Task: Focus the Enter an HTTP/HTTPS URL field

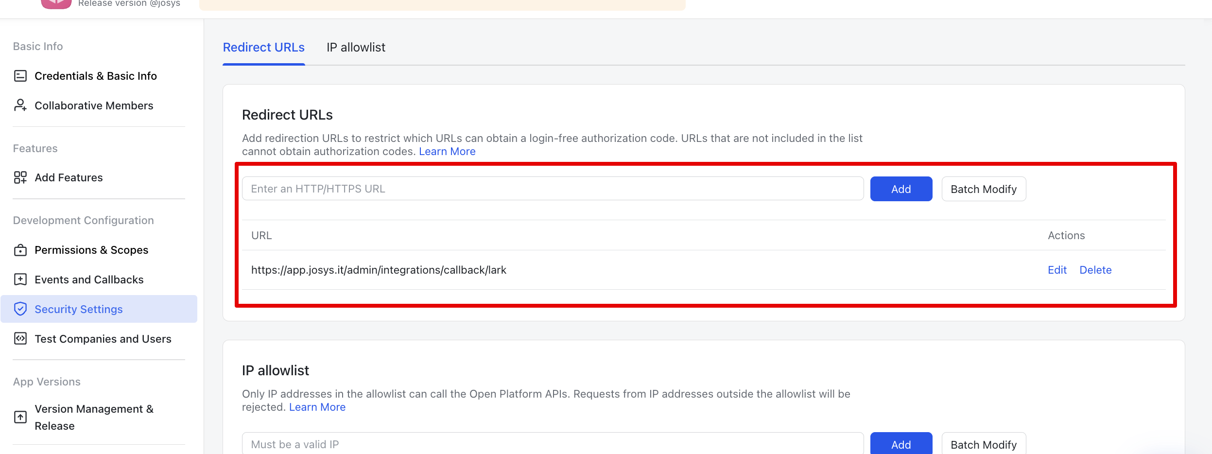Action: 553,189
